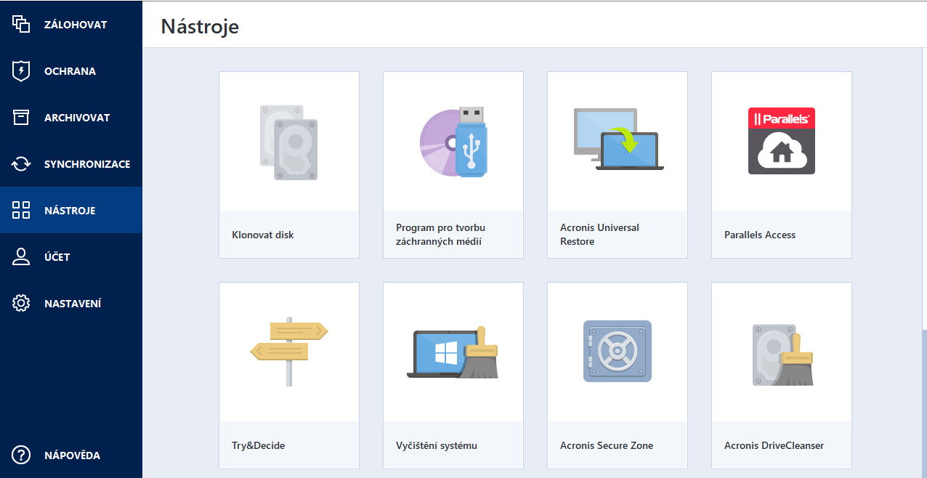The width and height of the screenshot is (927, 478).
Task: Click the Acronis DriveCleanser disk brush icon
Action: coord(782,354)
